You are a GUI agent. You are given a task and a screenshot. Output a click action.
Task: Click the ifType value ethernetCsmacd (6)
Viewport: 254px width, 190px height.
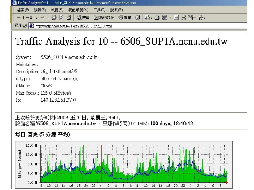(x=60, y=78)
